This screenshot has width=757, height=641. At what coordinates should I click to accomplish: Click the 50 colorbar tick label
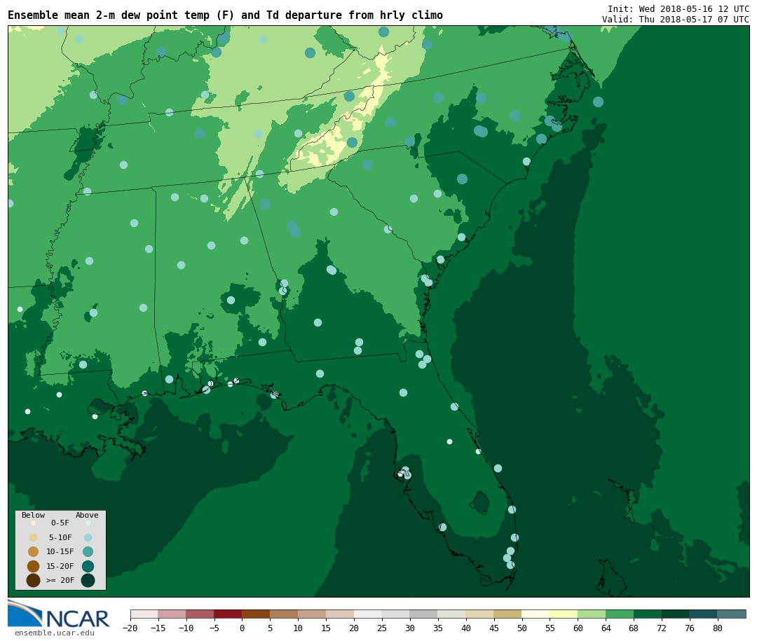522,628
